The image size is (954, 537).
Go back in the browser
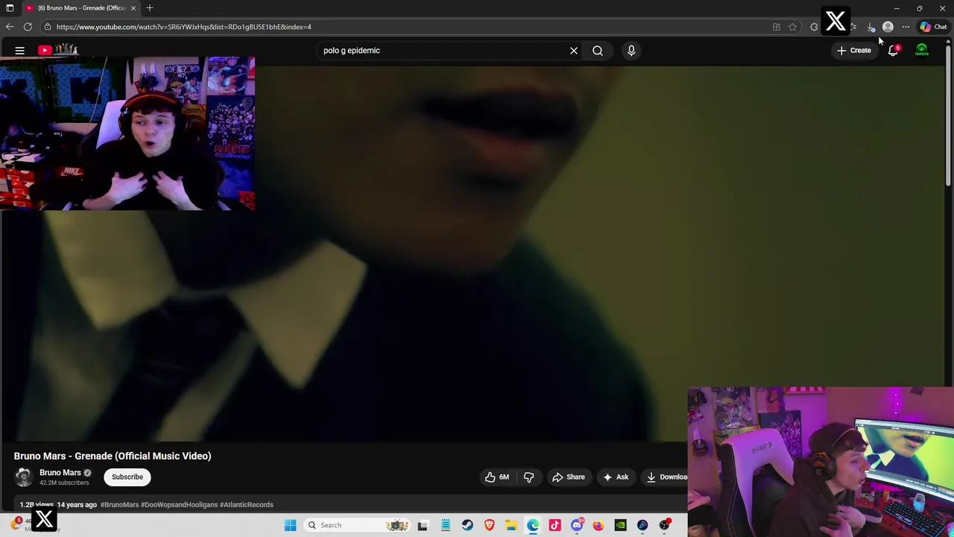click(x=10, y=27)
